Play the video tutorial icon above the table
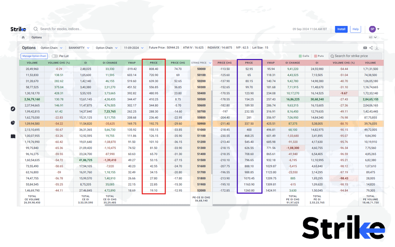395x247 pixels. tap(365, 48)
